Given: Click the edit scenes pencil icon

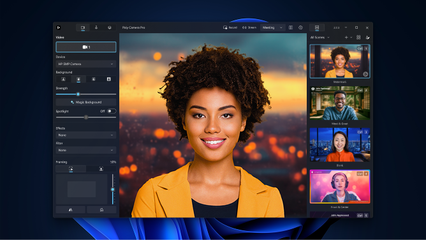Looking at the screenshot, I should 367,37.
